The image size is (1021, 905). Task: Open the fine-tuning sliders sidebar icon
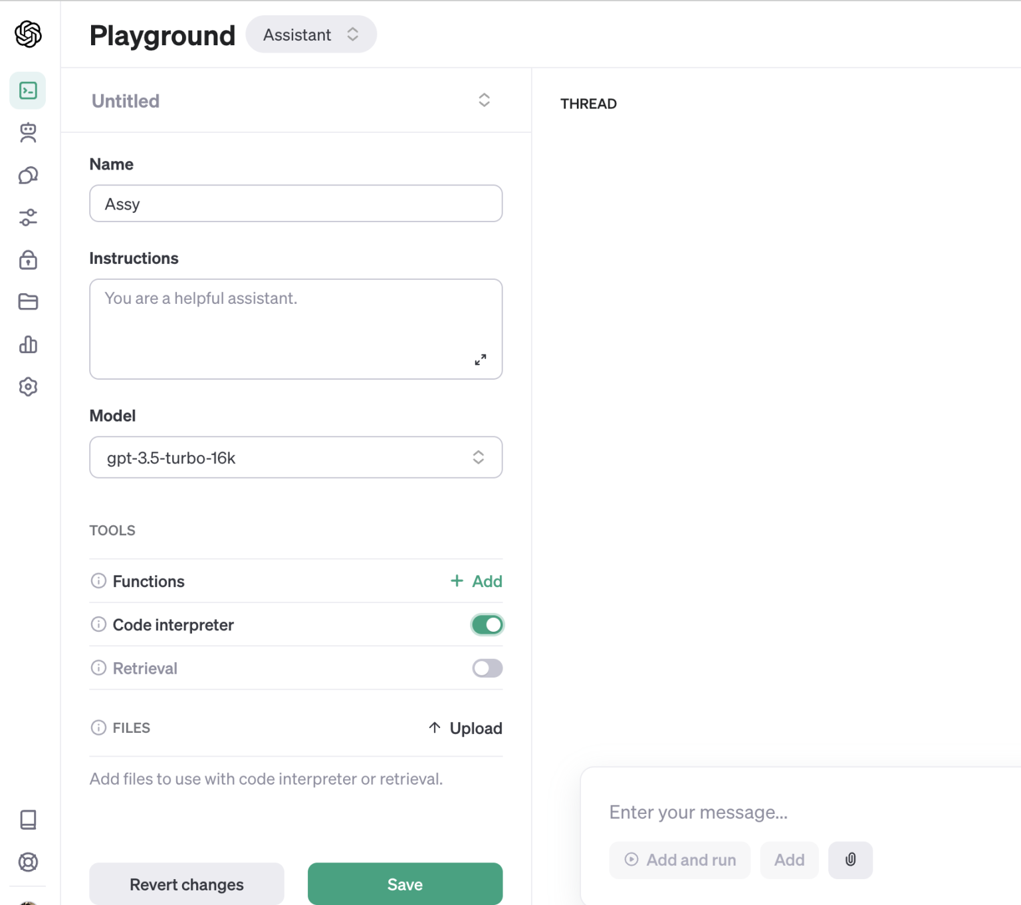pyautogui.click(x=28, y=217)
